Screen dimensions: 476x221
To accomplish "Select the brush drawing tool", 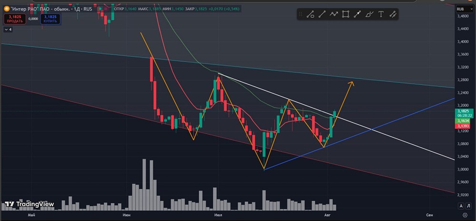I will pyautogui.click(x=369, y=14).
